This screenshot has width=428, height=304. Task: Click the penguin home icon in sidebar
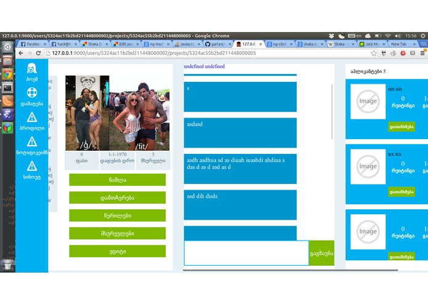tap(32, 68)
